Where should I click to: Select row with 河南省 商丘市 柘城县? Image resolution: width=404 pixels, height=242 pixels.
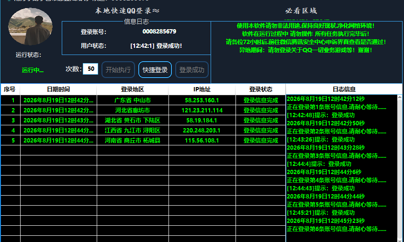[x=143, y=140]
